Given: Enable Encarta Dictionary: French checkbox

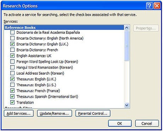Looking at the screenshot, I should 12,50.
